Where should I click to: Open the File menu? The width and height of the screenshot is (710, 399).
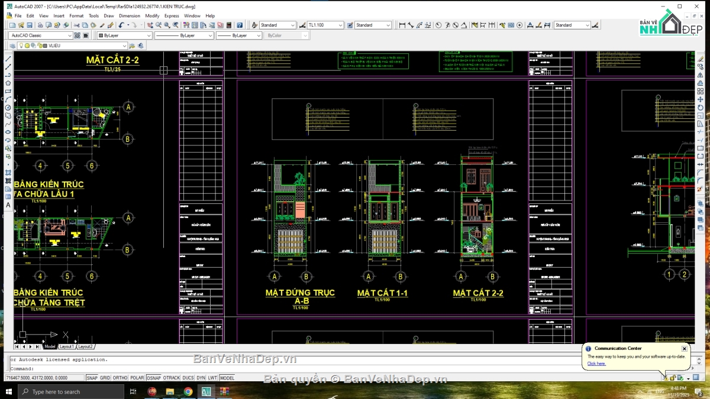tap(18, 16)
